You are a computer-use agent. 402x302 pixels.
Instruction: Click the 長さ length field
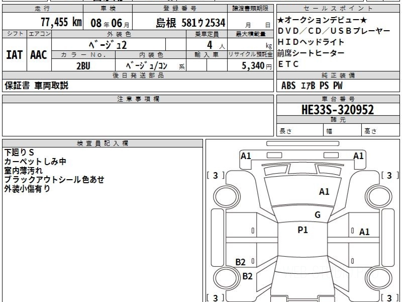click(x=300, y=130)
